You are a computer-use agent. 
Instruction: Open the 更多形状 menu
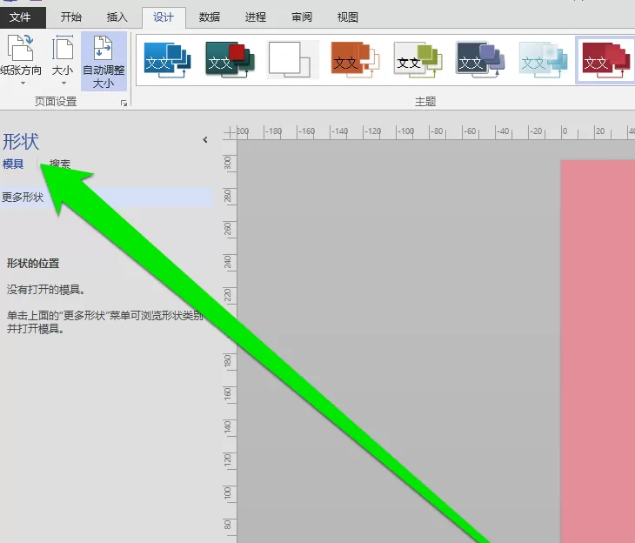click(106, 197)
